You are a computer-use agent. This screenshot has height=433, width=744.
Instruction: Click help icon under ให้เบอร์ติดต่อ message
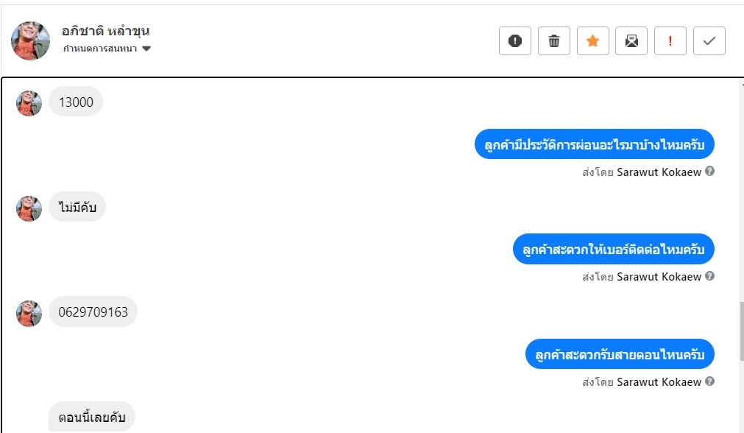[710, 276]
